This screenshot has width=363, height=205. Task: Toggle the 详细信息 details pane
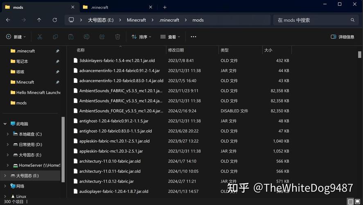343,37
